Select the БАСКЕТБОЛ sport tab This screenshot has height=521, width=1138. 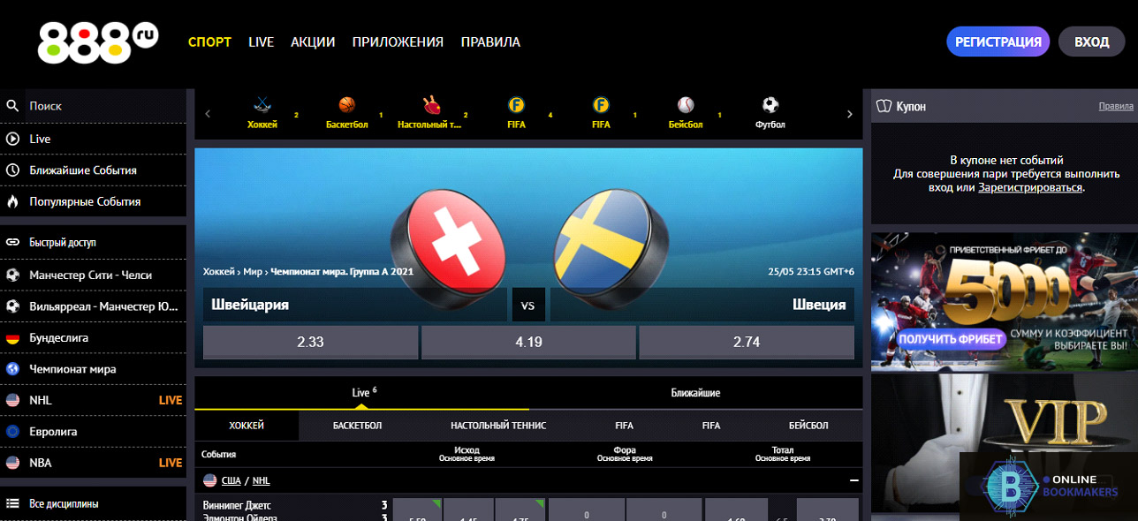tap(357, 426)
